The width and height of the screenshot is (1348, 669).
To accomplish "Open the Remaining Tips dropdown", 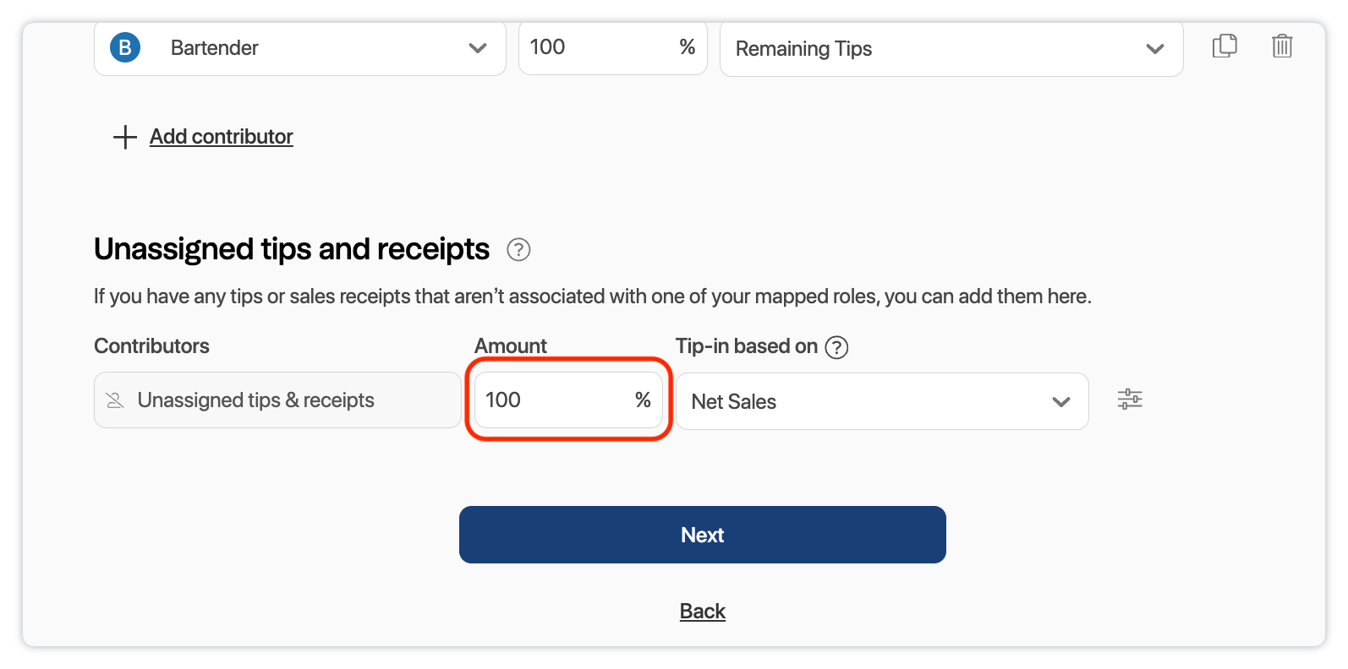I will [1154, 49].
